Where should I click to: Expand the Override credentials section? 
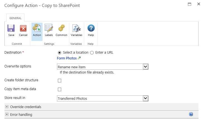coord(7,107)
